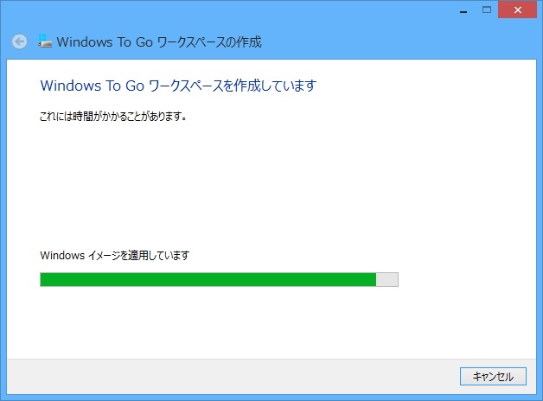Click the window title ワークスペースの作成
Screen dimensions: 543x401
pyautogui.click(x=209, y=42)
